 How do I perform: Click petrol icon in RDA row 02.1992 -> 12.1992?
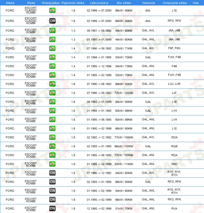pos(52,137)
